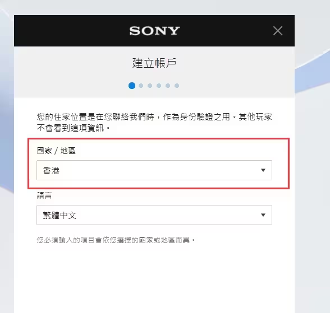Expand country list using its arrow
This screenshot has width=330, height=313.
tap(263, 170)
